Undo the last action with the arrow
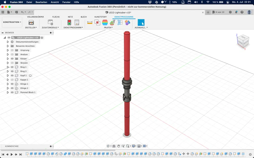254x158 pixels. coord(22,12)
